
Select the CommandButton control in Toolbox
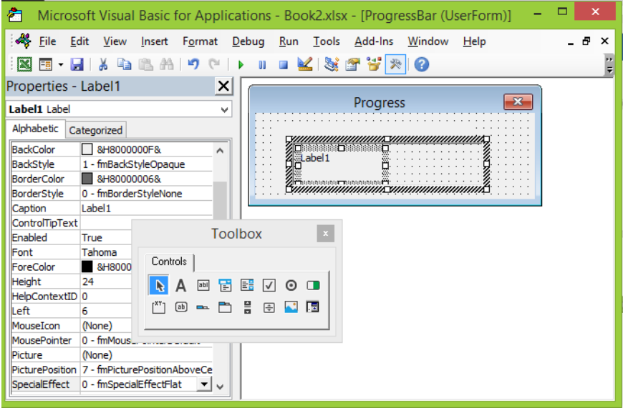180,307
